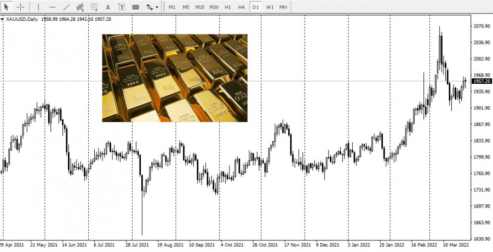Click the 21 May 2021 date label
The image size is (493, 252).
point(44,245)
